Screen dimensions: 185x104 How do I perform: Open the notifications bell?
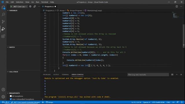pyautogui.click(x=182, y=102)
